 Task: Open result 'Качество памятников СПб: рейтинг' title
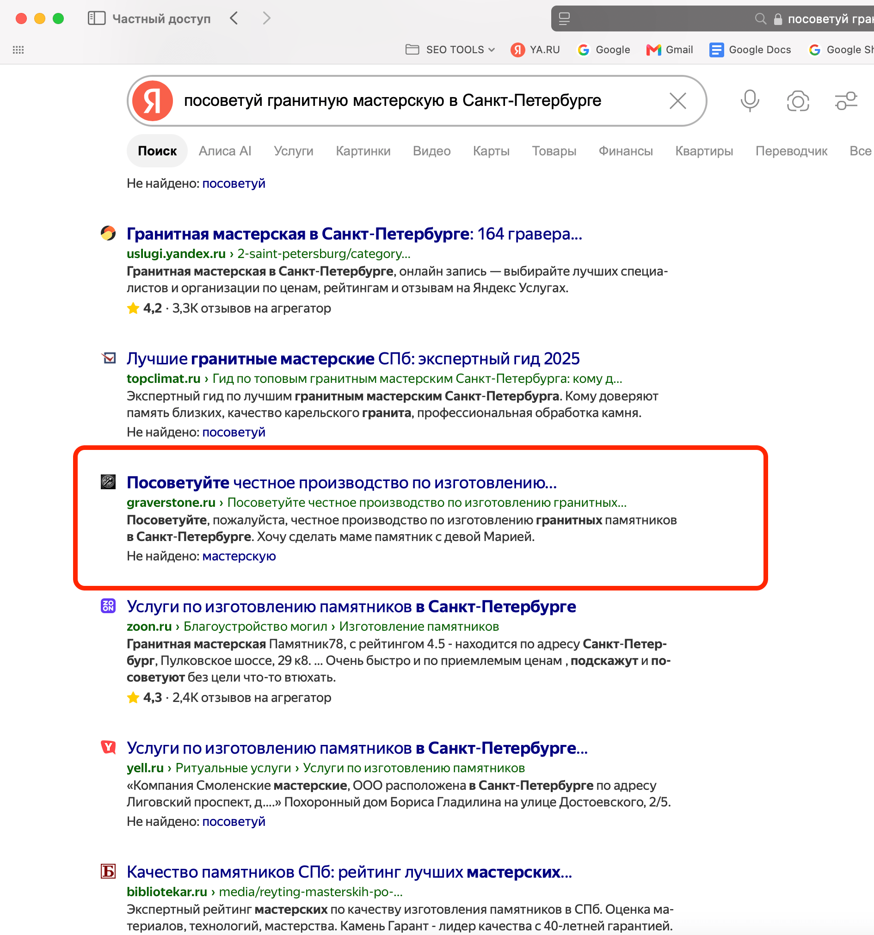pos(349,872)
